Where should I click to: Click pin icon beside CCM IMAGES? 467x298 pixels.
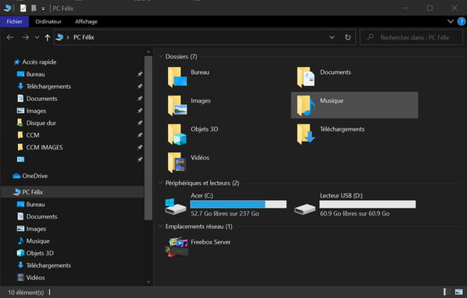[139, 147]
